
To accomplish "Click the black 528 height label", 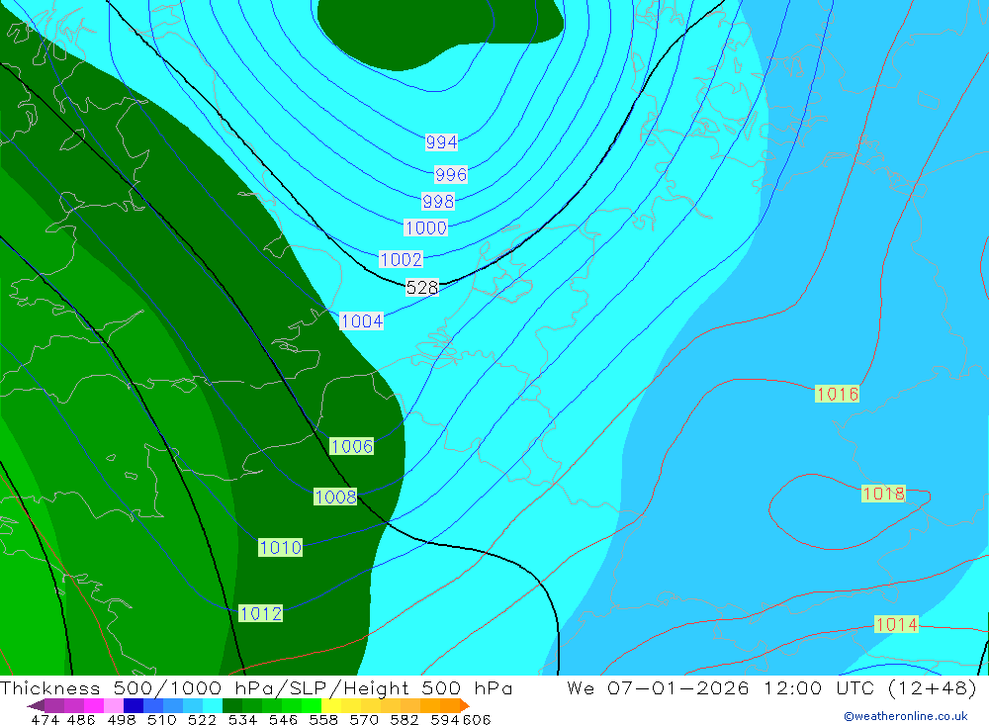I will pos(422,288).
